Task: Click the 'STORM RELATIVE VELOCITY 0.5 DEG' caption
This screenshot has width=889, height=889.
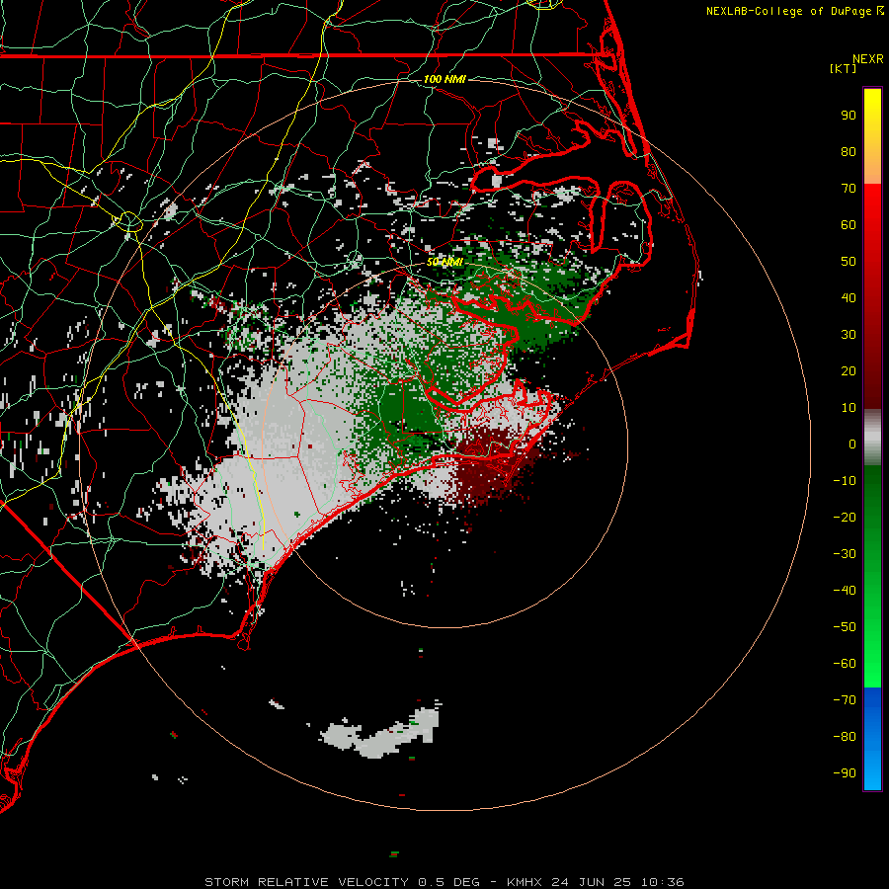Action: pyautogui.click(x=342, y=882)
